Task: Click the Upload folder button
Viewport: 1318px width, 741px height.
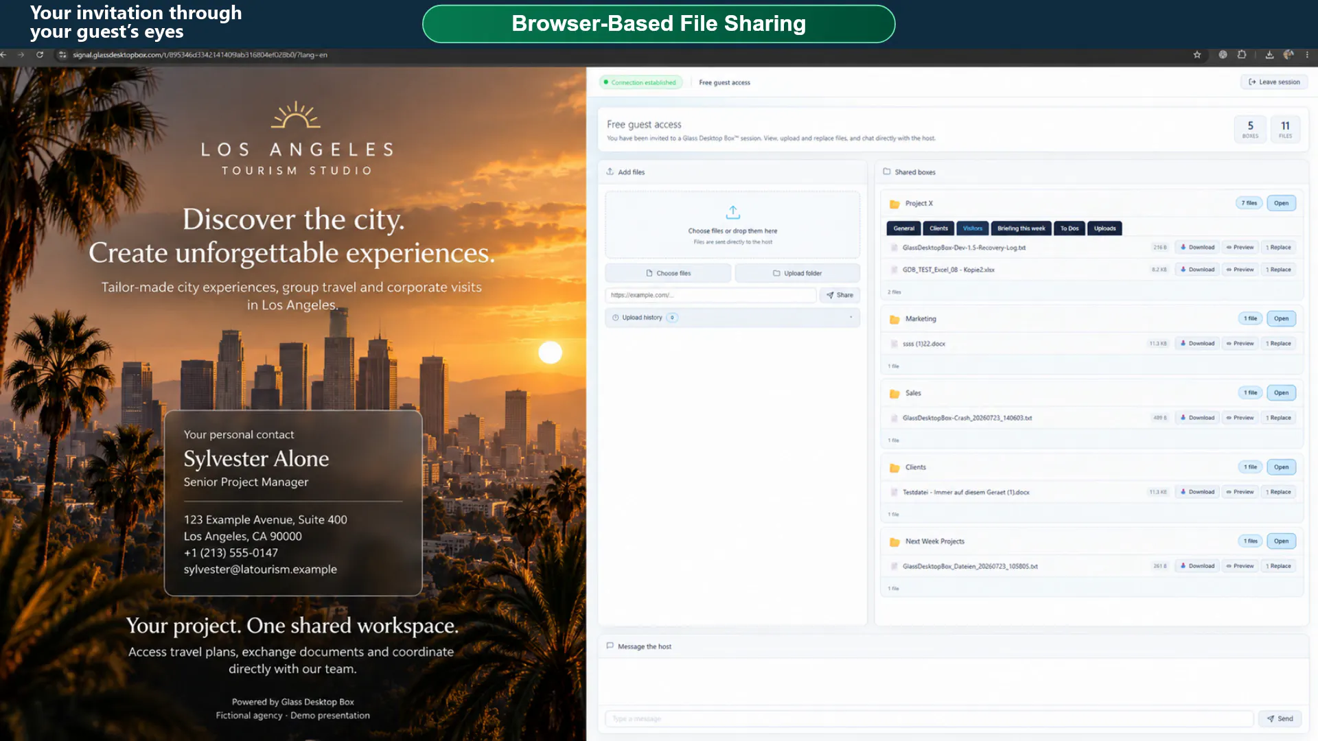Action: click(797, 273)
